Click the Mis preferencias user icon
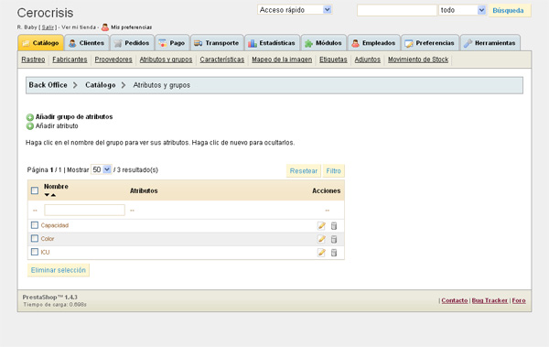The height and width of the screenshot is (347, 549). [x=105, y=27]
